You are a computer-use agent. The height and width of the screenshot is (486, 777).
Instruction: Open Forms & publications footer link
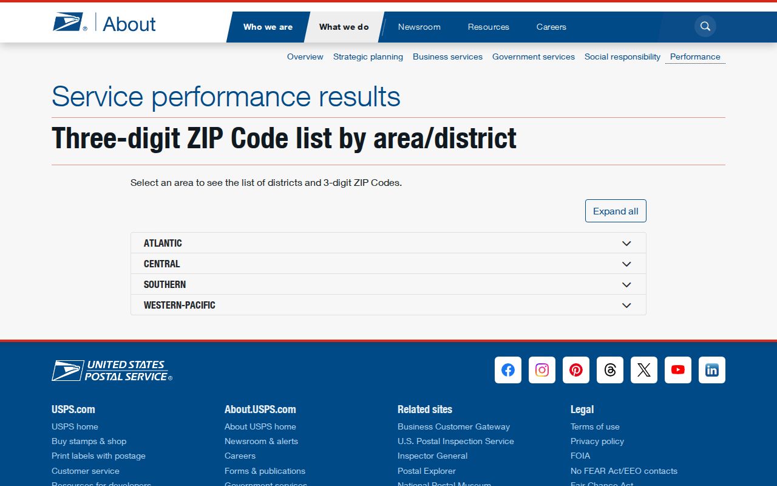click(x=265, y=471)
